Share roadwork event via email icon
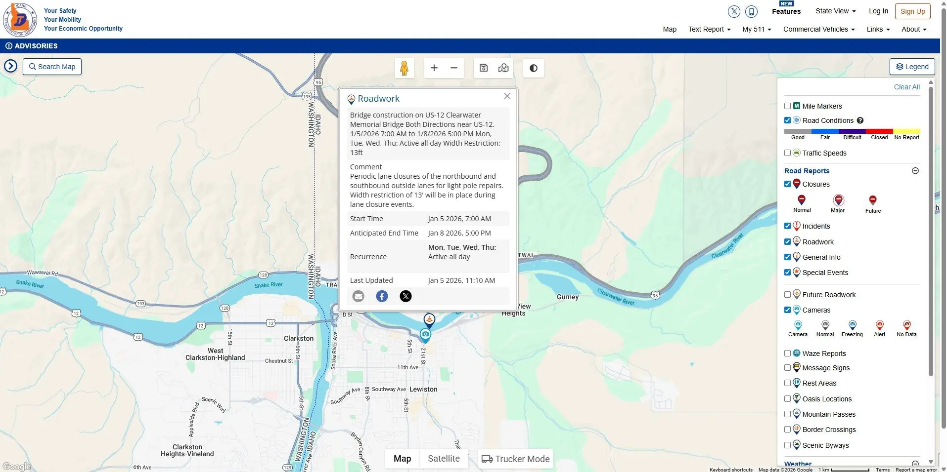Screen dimensions: 947x472 click(x=358, y=296)
